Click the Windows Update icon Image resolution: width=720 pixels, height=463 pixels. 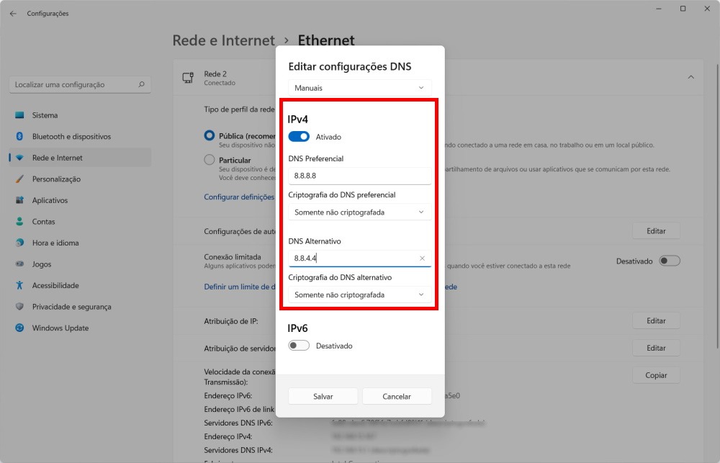coord(19,328)
